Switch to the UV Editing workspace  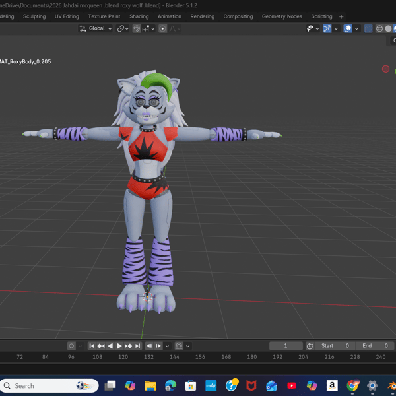(x=67, y=16)
